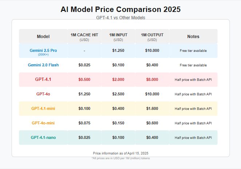Click the Model column header
241x169 pixels.
click(x=43, y=36)
